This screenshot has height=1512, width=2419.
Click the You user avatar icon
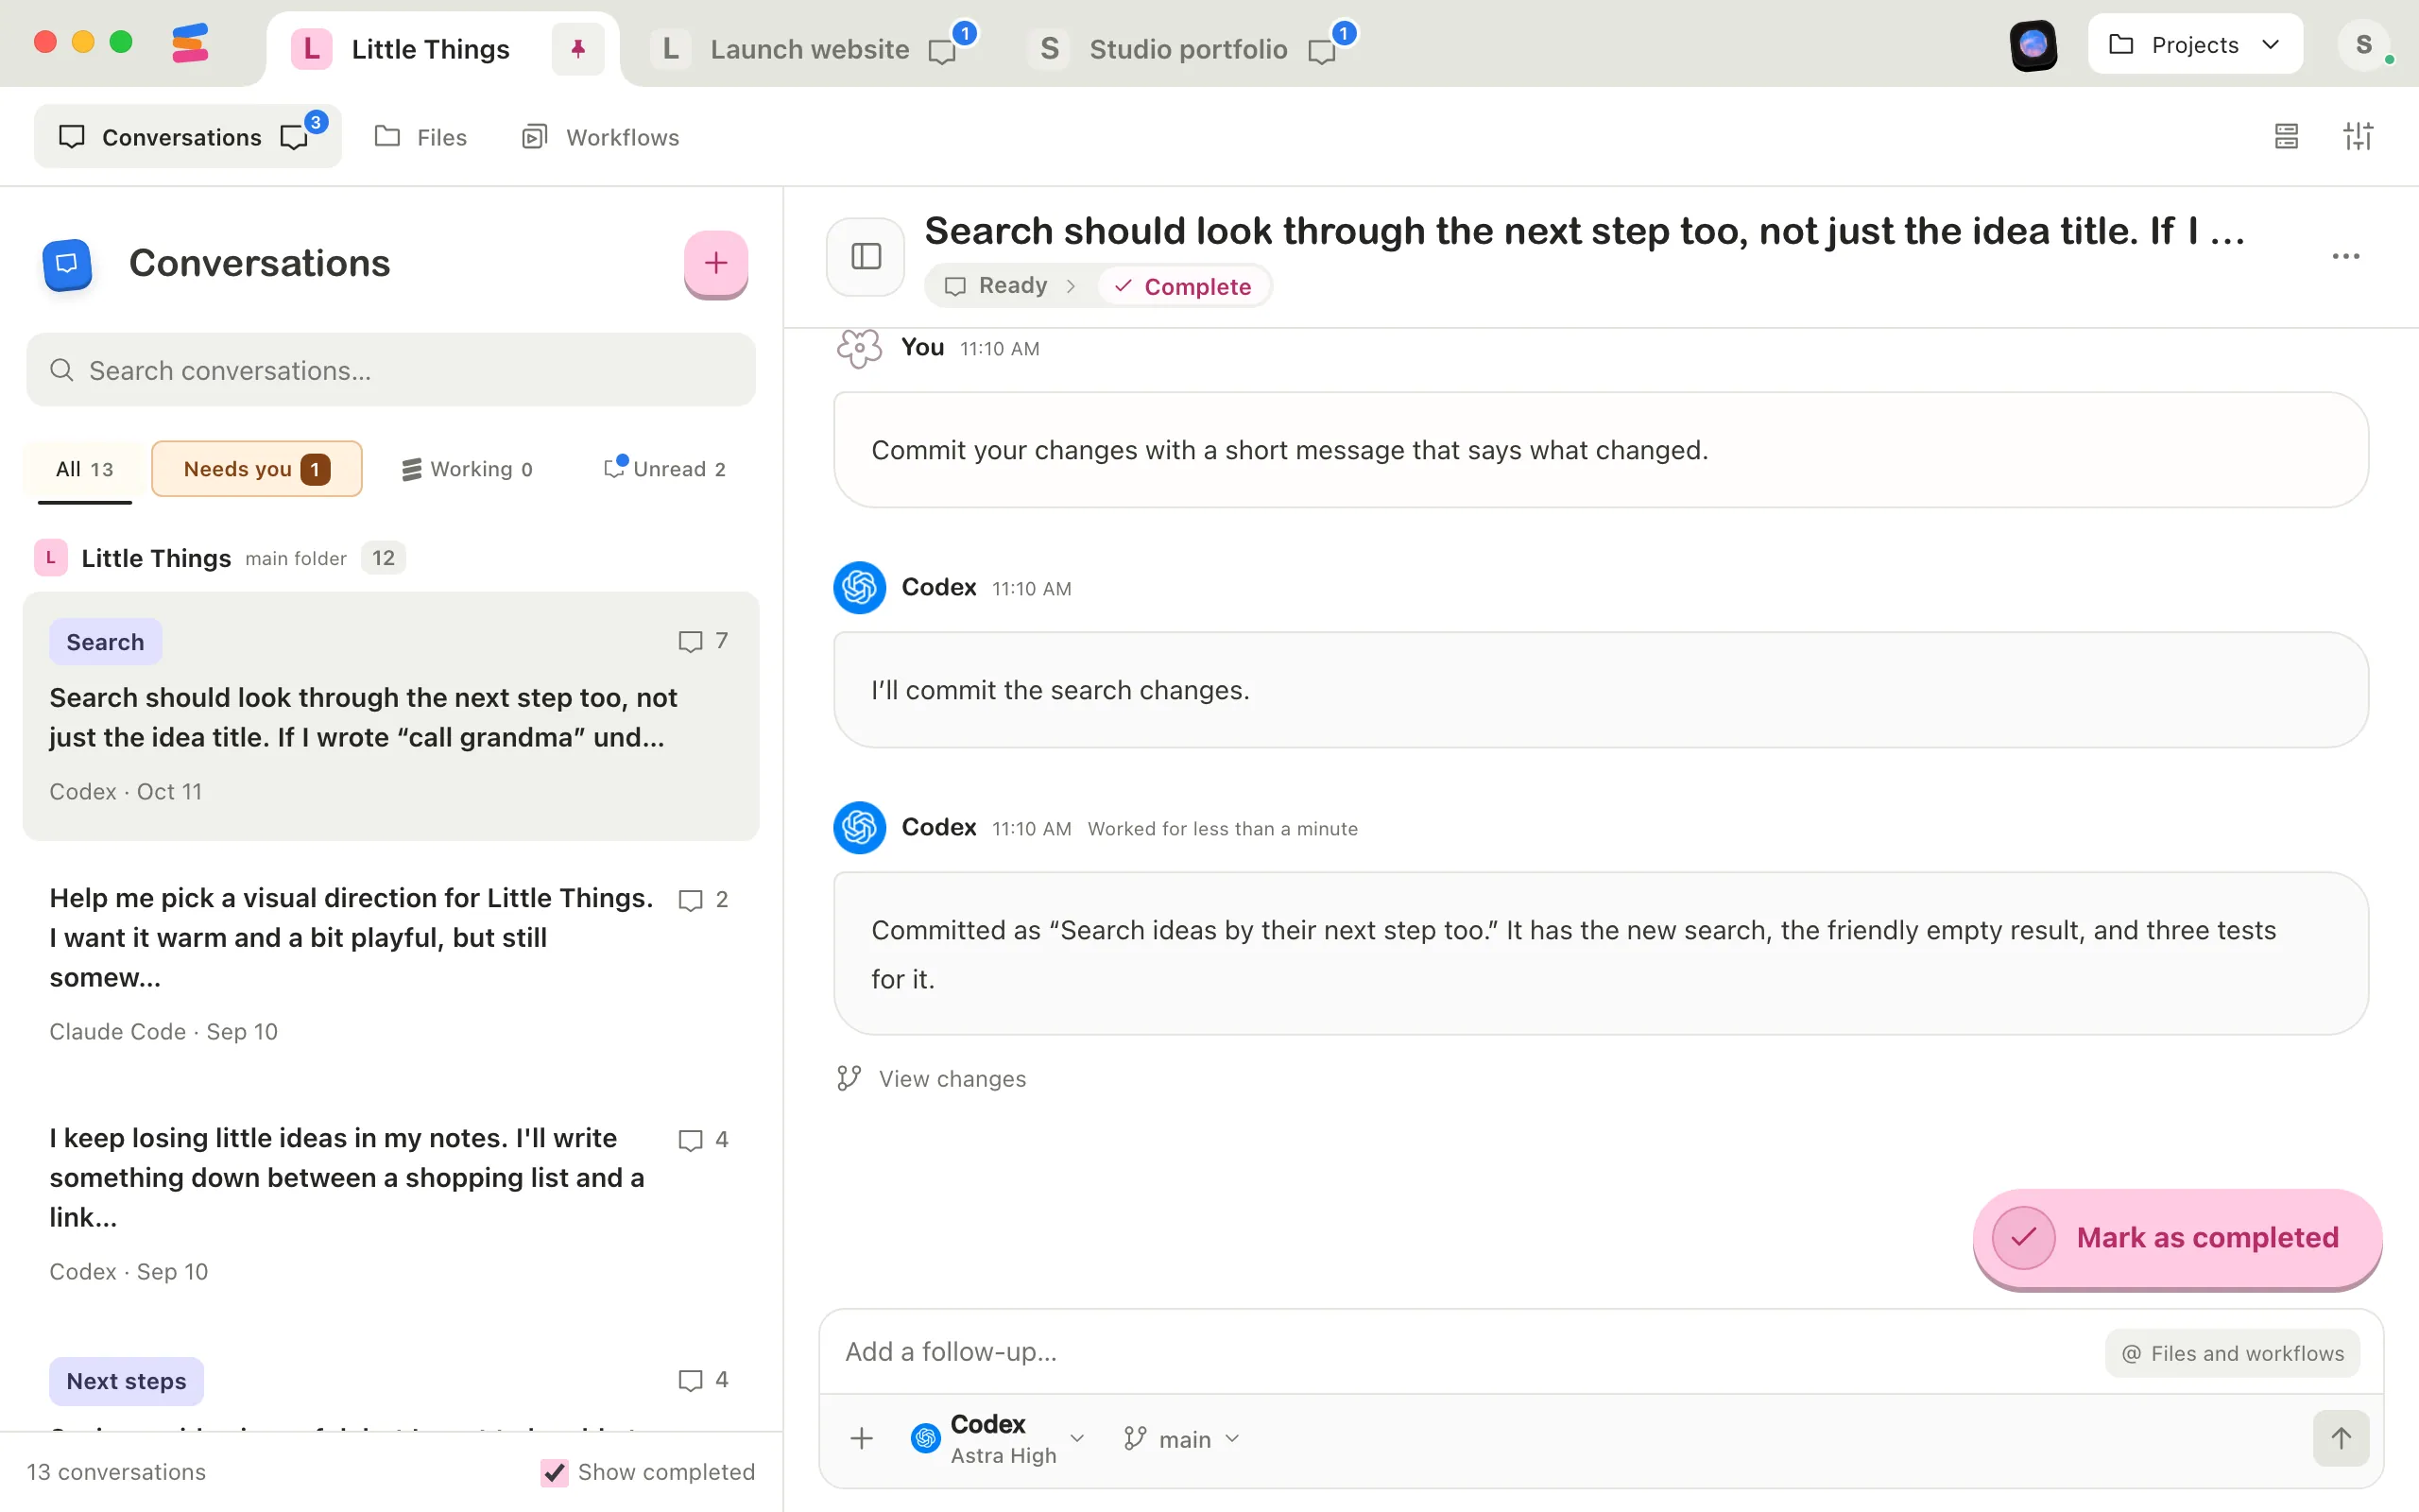click(859, 348)
